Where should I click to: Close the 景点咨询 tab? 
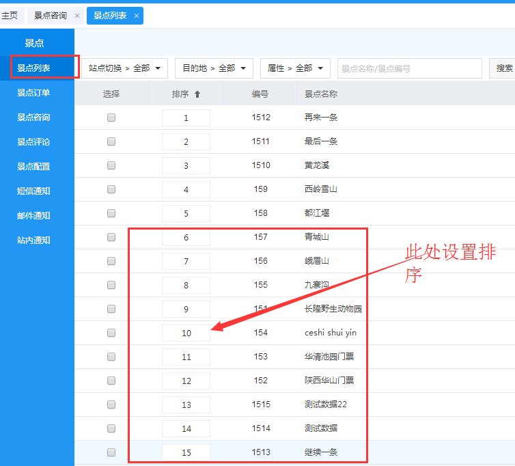tap(77, 16)
